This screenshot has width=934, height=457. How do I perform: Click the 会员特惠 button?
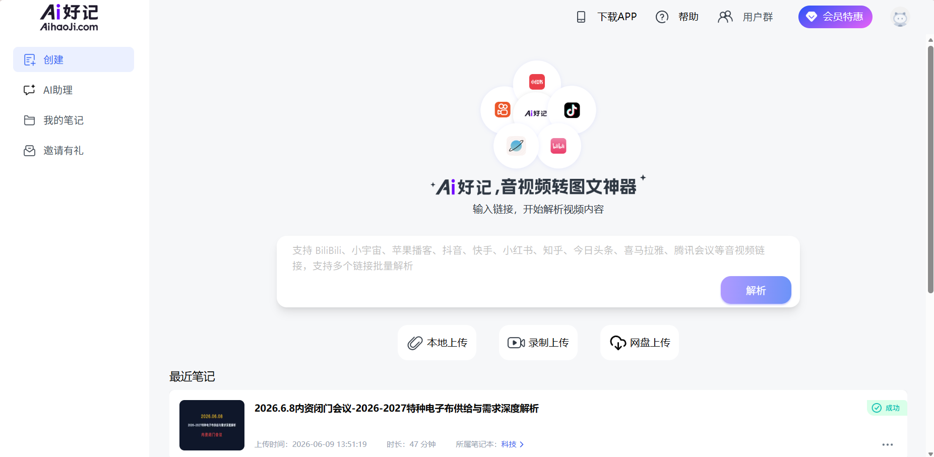point(835,17)
